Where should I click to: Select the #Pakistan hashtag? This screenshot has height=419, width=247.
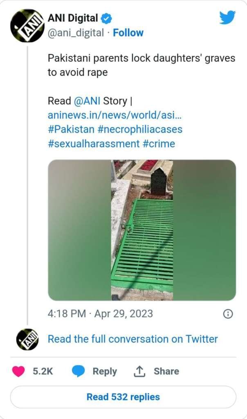click(71, 129)
